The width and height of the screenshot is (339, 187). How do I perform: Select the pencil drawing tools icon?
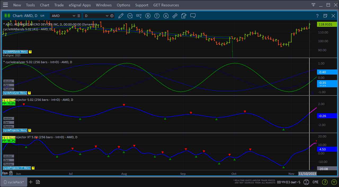pos(121,16)
